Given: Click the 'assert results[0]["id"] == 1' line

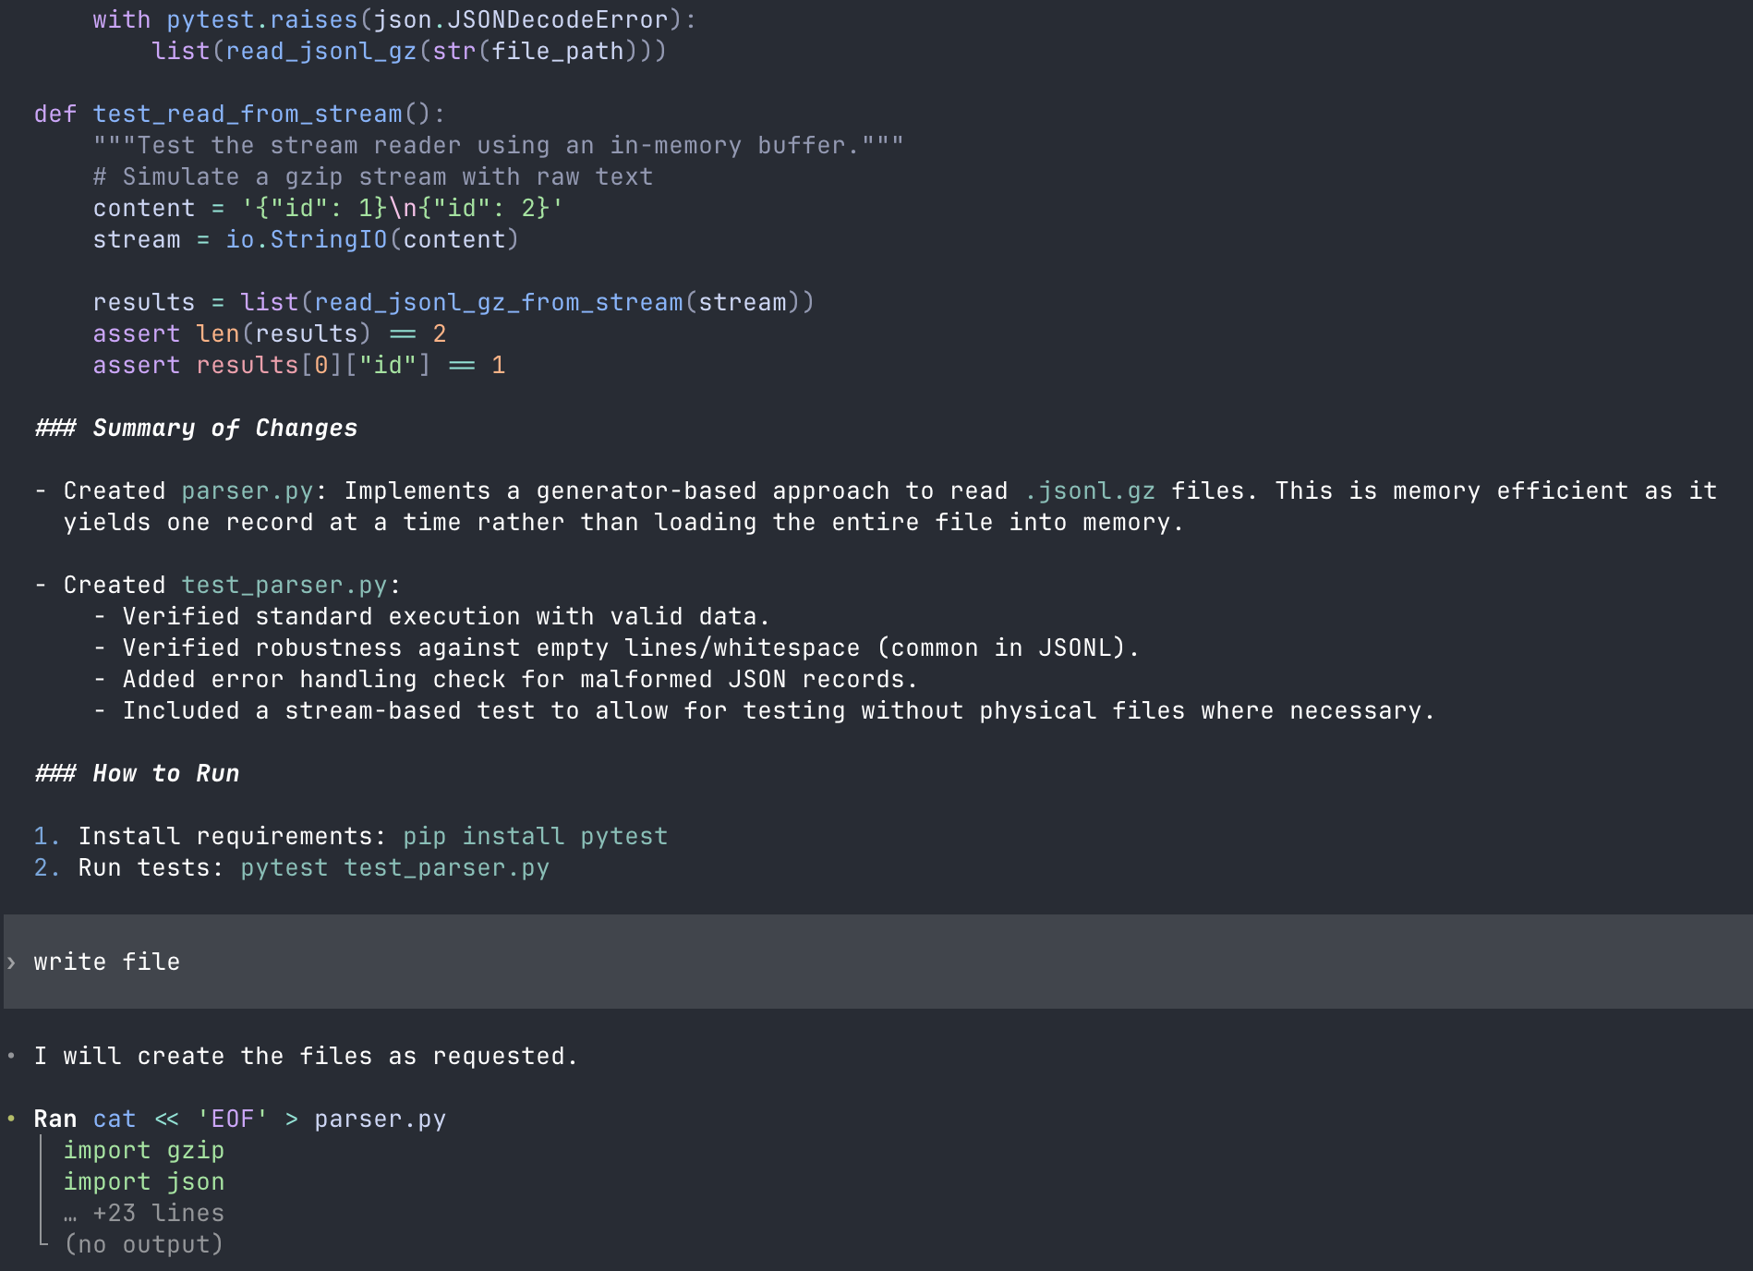Looking at the screenshot, I should click(299, 365).
